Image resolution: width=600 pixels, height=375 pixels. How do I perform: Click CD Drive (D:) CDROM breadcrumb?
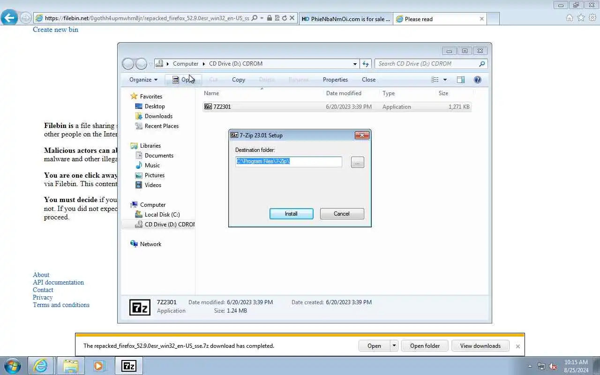pyautogui.click(x=236, y=64)
